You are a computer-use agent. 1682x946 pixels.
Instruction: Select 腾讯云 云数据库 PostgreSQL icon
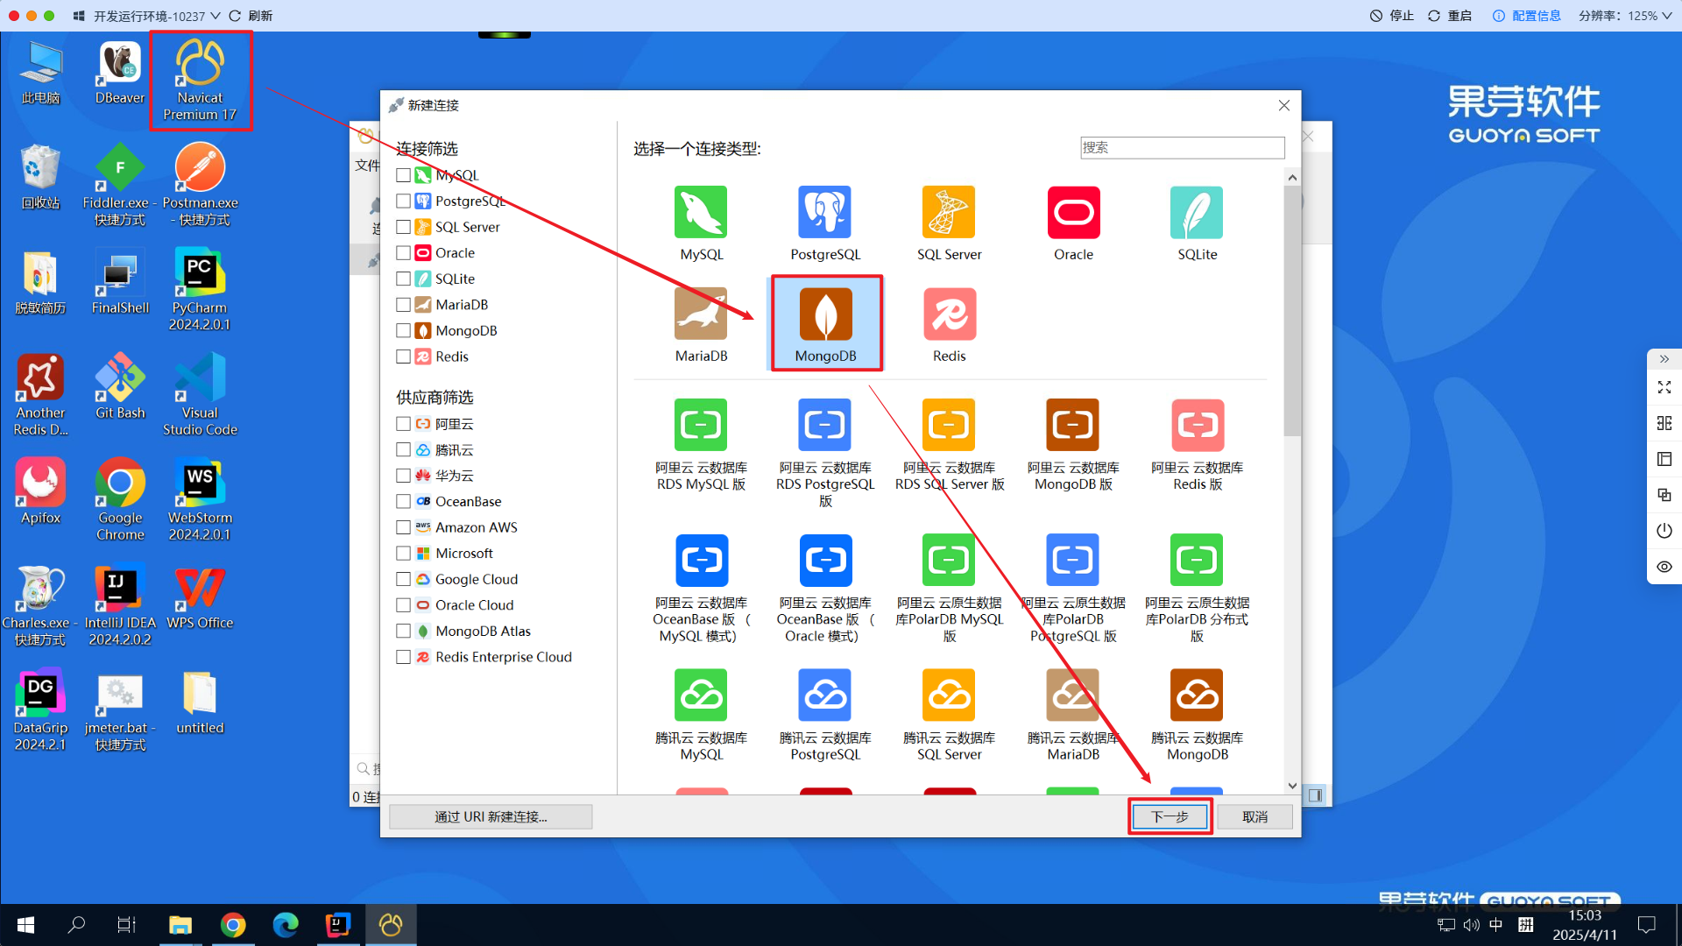(824, 695)
